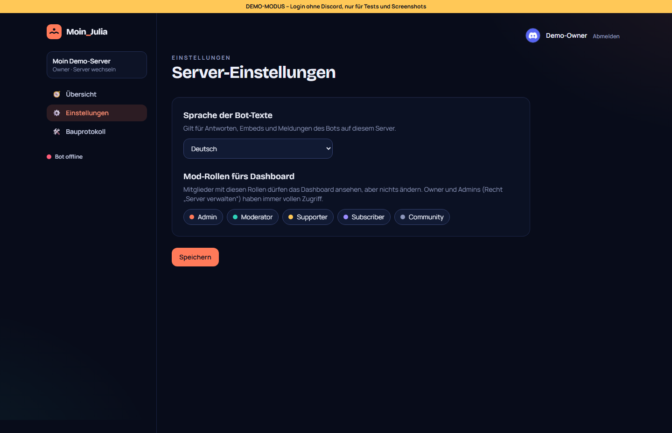Image resolution: width=672 pixels, height=433 pixels.
Task: Click the DEMO-MODUS banner text
Action: [336, 7]
